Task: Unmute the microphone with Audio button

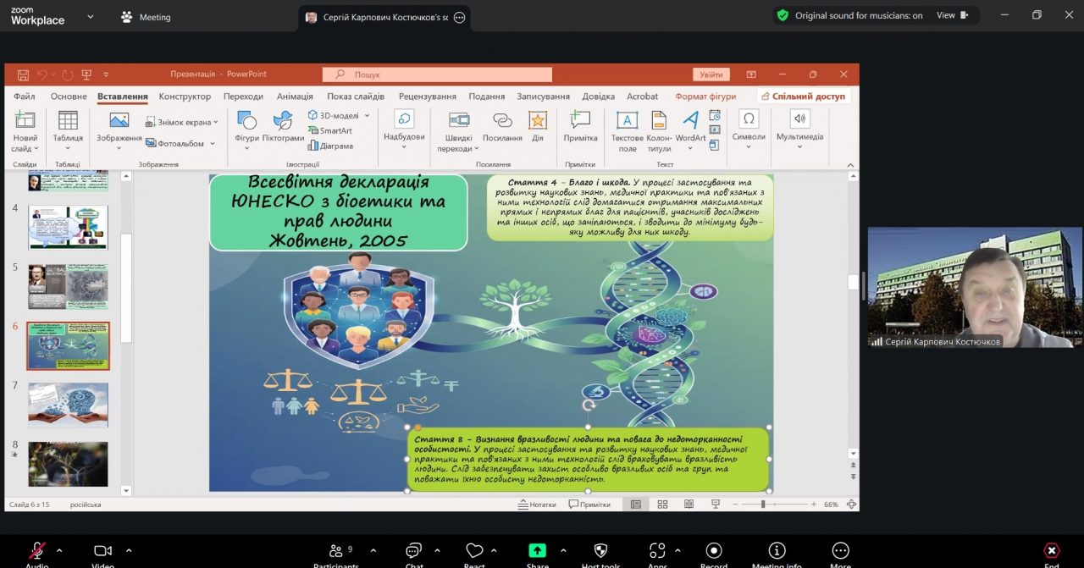Action: tap(36, 551)
